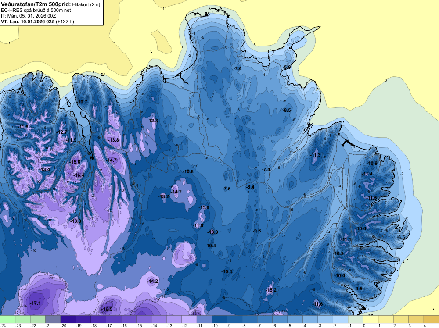Select the legend label -17
This screenshot has width=439, height=328.
tap(109, 325)
